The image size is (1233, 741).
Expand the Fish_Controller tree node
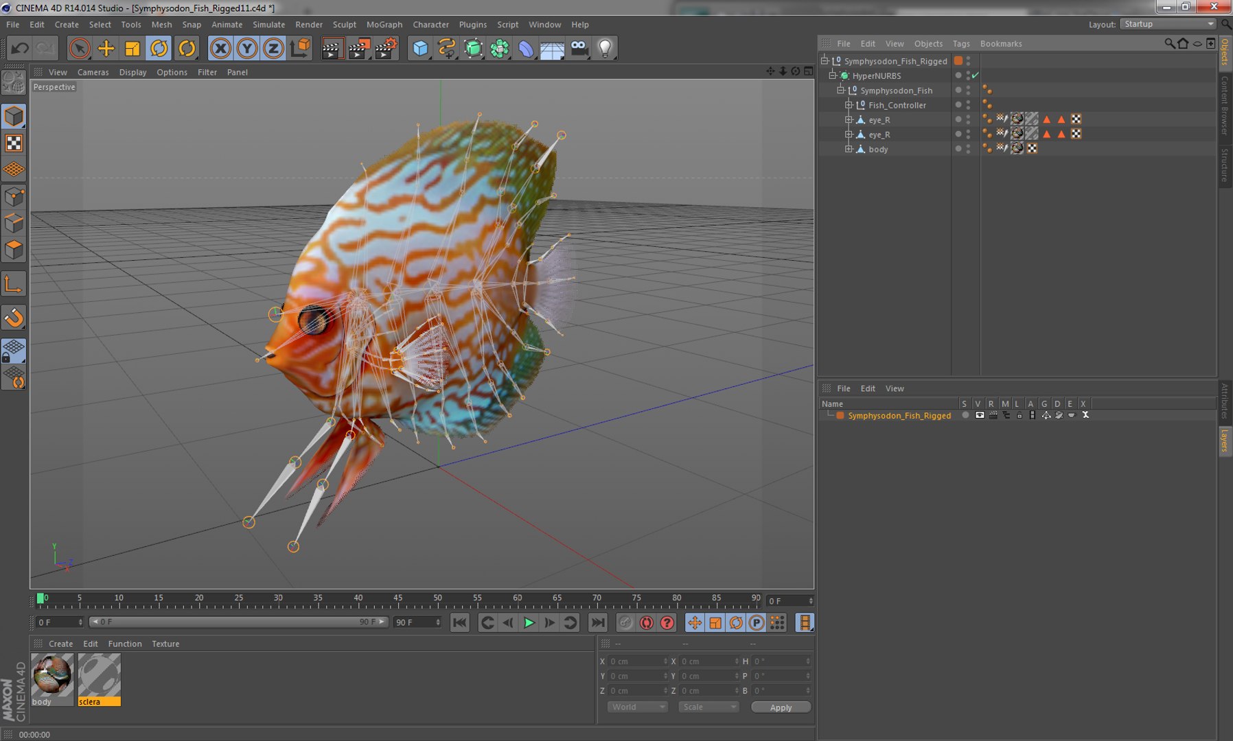849,105
